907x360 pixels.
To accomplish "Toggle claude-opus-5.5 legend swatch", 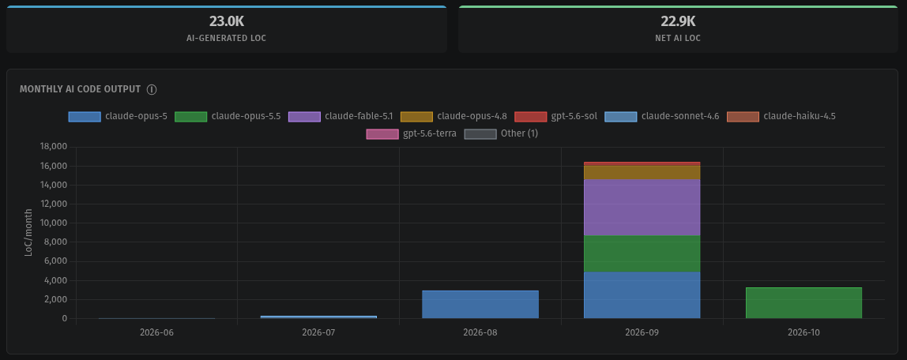I will click(x=191, y=117).
